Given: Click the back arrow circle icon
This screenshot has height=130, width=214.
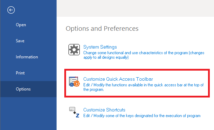Looking at the screenshot, I should click(x=11, y=10).
